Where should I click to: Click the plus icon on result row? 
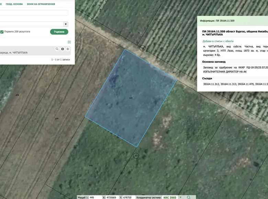(68, 49)
